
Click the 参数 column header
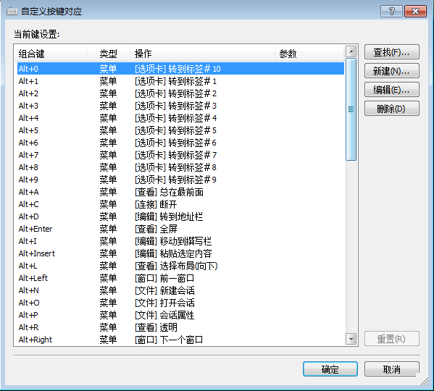click(x=309, y=54)
